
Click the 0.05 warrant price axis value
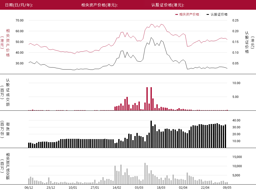(x=236, y=63)
